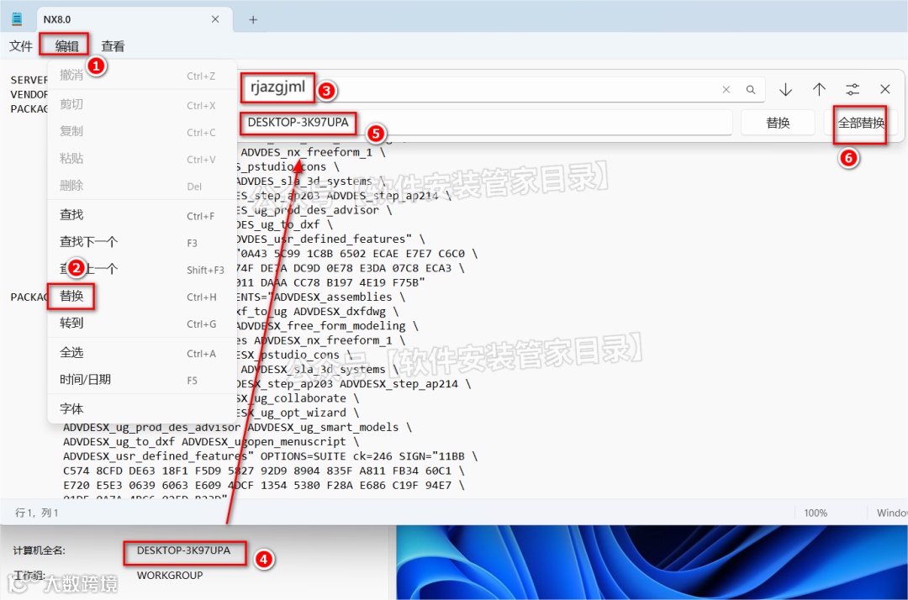Click the 全部替换 button
The height and width of the screenshot is (600, 908).
point(861,123)
